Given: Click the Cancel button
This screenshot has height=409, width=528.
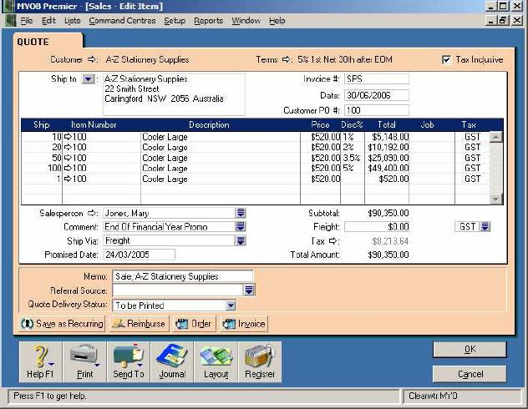Looking at the screenshot, I should [x=470, y=374].
